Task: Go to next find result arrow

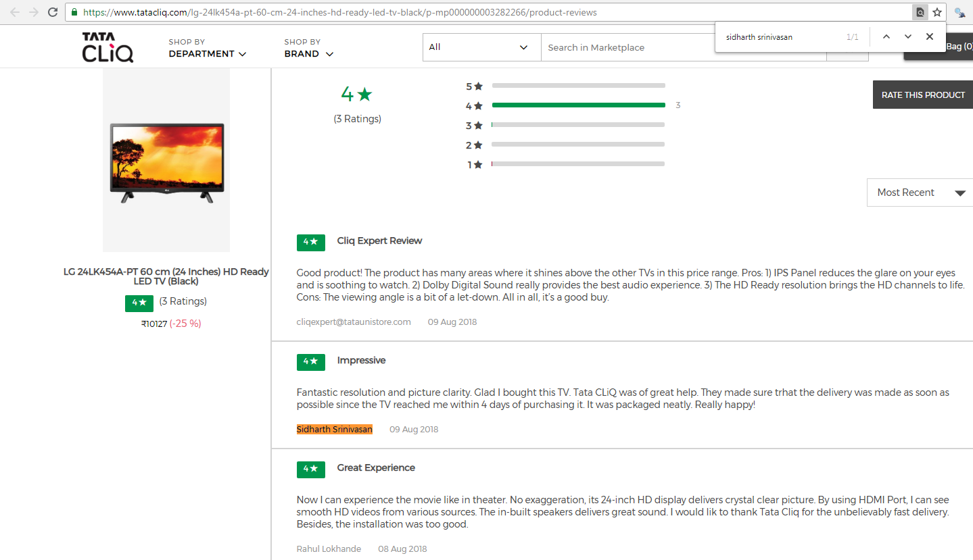Action: point(908,37)
